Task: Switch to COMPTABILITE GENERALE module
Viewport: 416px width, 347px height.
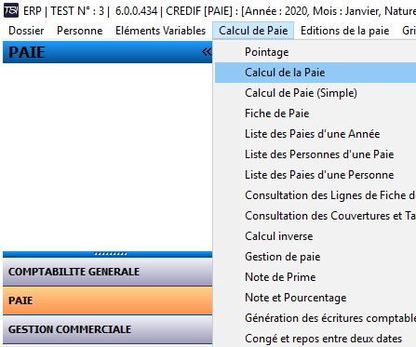Action: click(107, 272)
